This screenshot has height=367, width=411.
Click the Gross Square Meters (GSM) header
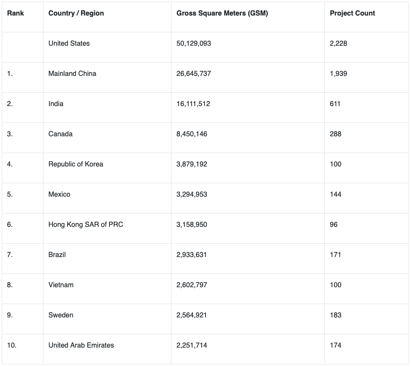click(x=222, y=13)
